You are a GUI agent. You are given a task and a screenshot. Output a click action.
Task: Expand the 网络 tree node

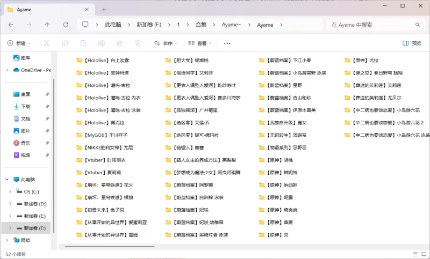coord(7,240)
